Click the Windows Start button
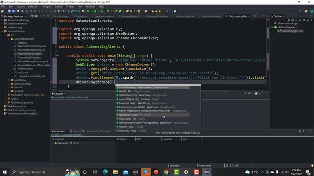 click(5, 172)
